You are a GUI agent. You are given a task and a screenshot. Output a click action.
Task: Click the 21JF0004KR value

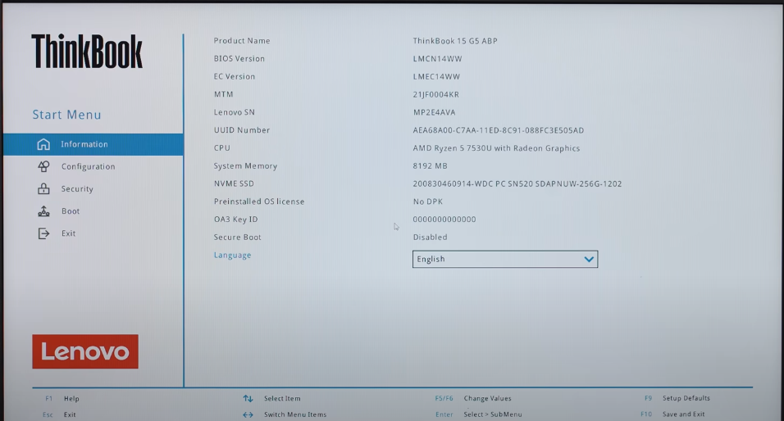coord(436,94)
